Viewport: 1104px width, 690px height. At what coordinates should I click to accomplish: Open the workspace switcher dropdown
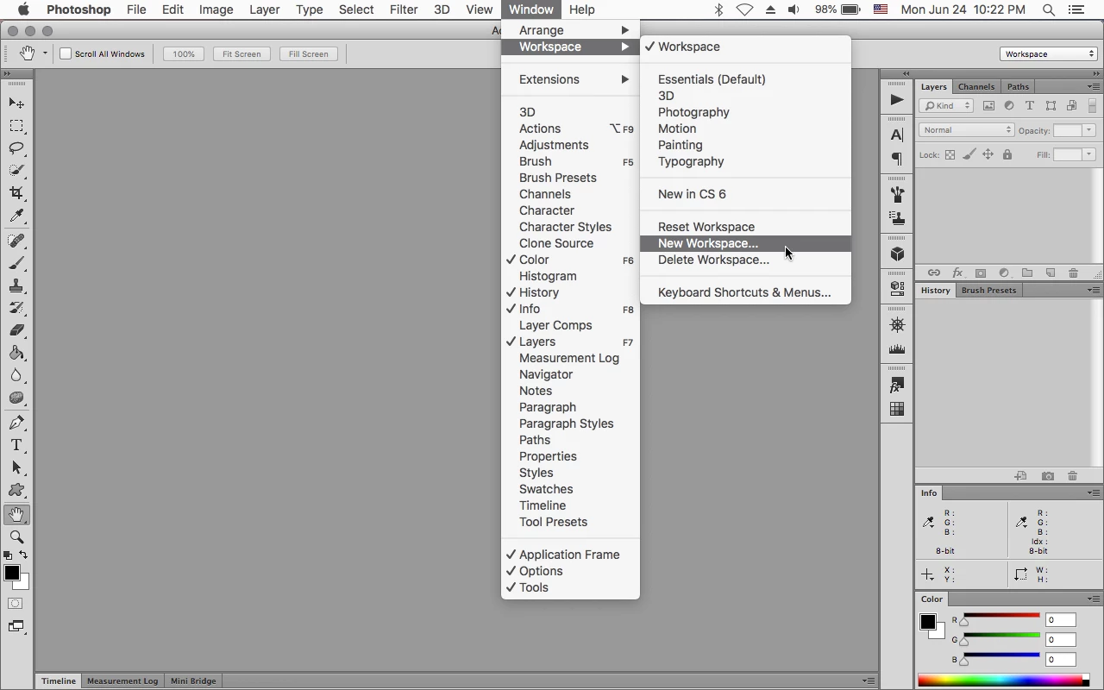[1049, 53]
